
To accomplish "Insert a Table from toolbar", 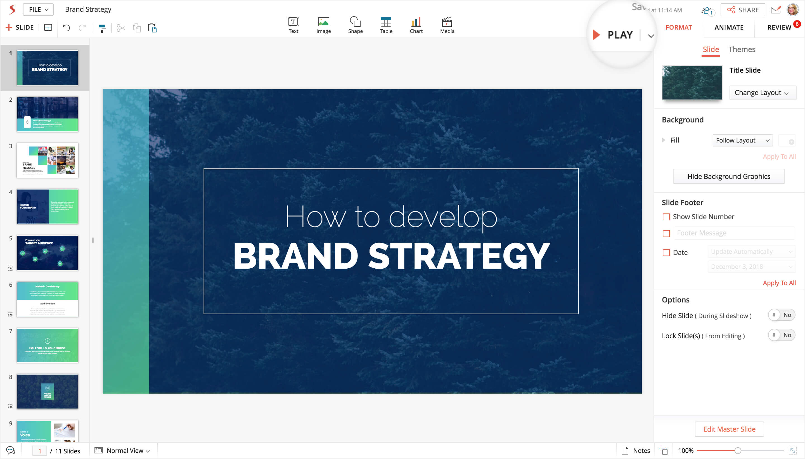I will (386, 25).
